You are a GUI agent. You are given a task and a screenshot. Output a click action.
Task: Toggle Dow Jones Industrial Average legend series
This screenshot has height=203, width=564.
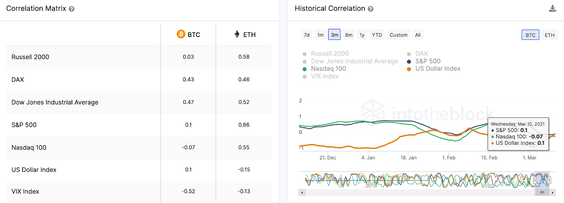350,61
